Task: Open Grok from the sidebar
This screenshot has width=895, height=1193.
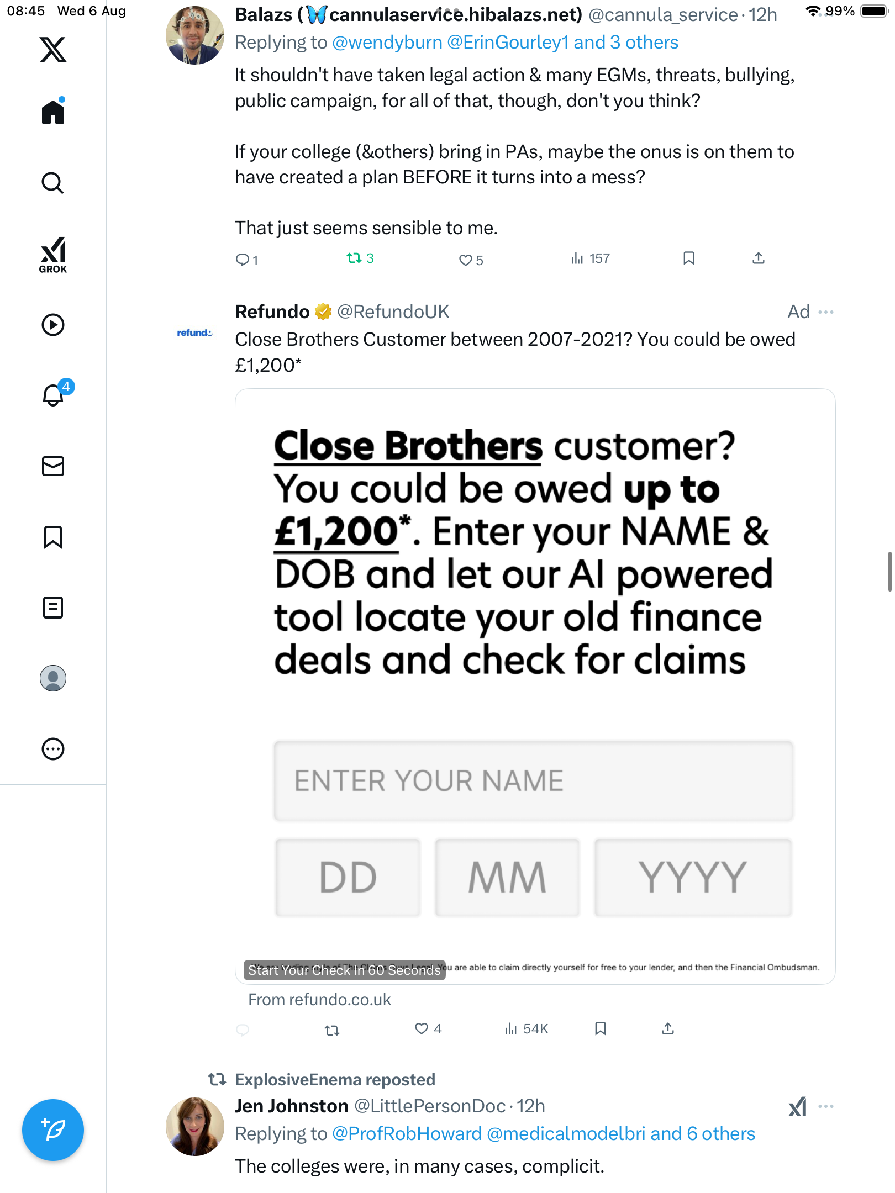Action: [53, 255]
